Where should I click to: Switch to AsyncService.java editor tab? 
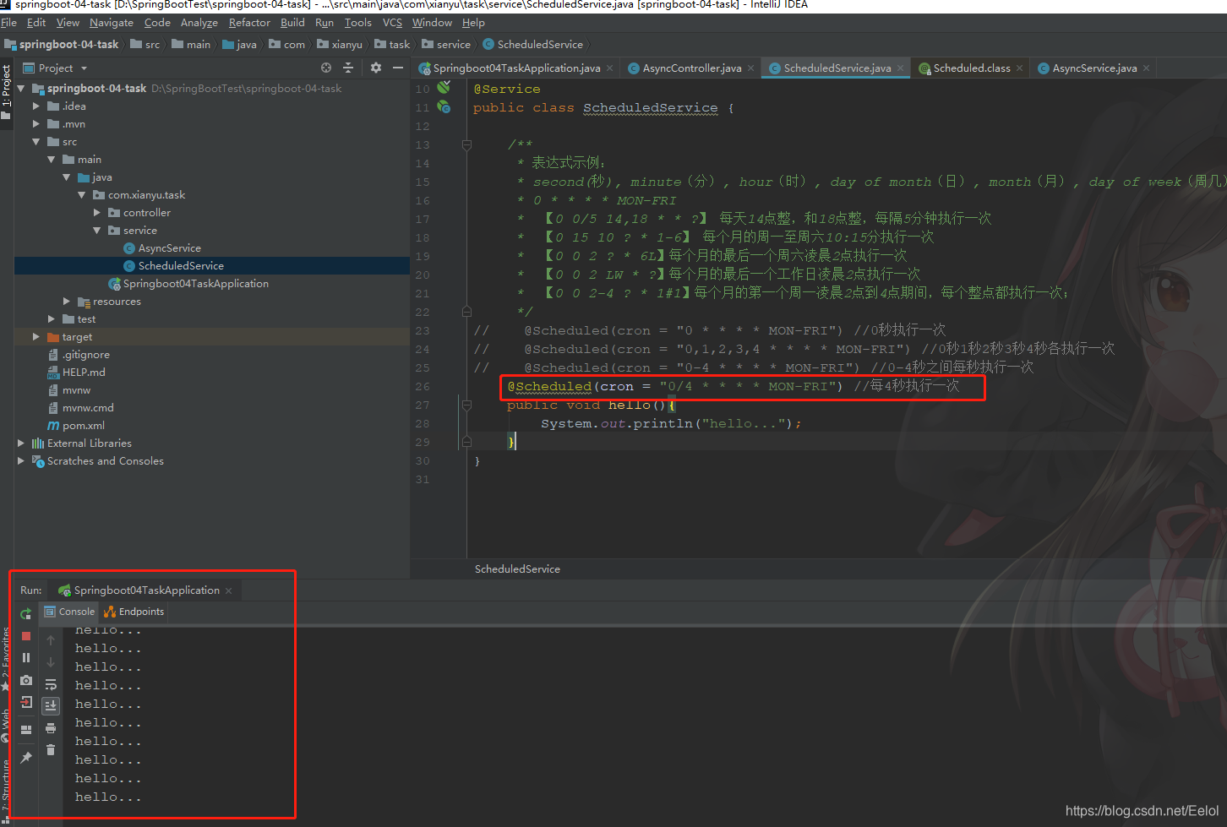point(1094,68)
